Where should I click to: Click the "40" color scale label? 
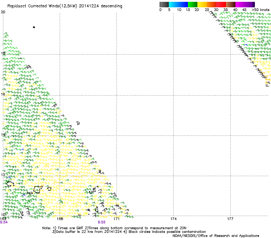click(235, 10)
